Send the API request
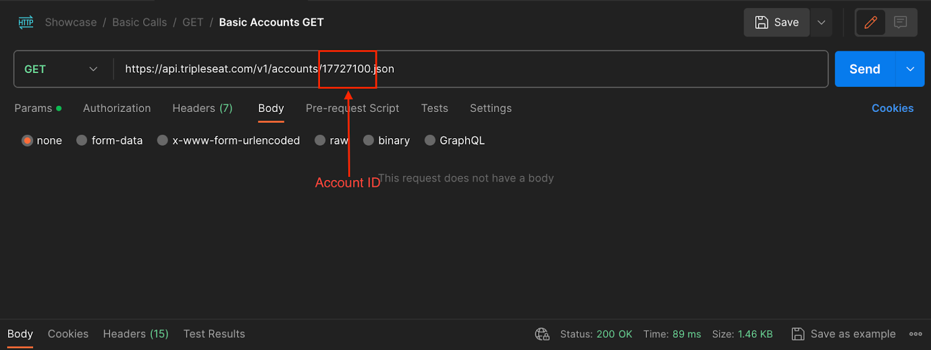 coord(865,69)
